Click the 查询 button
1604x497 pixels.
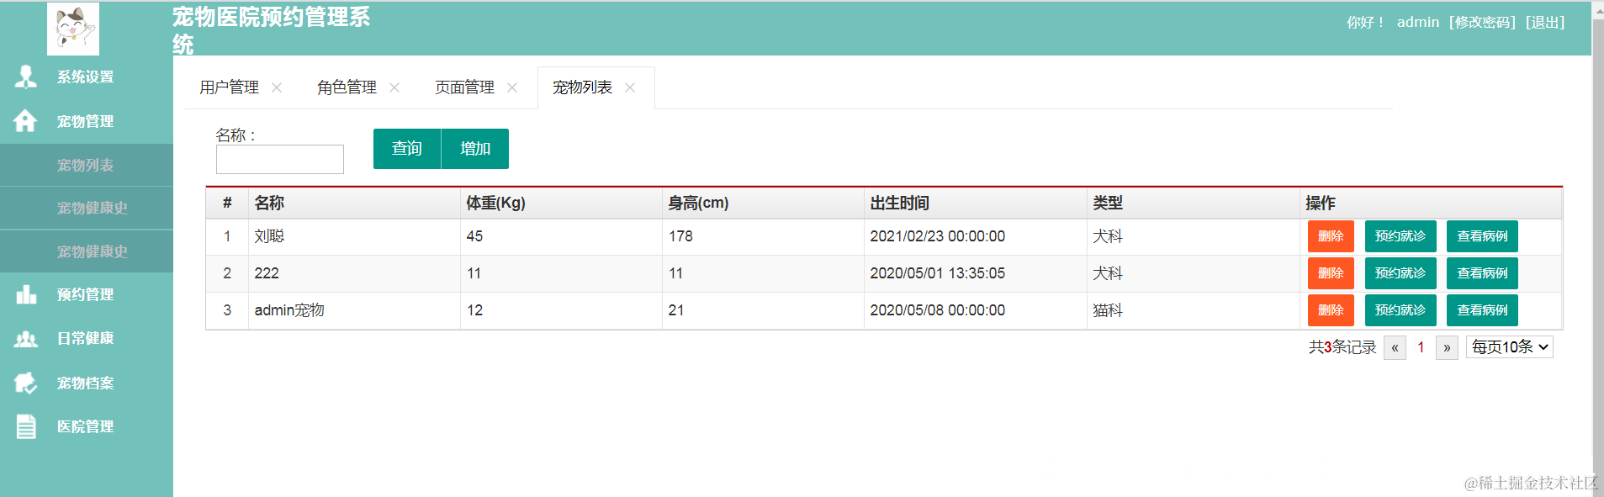(x=407, y=149)
